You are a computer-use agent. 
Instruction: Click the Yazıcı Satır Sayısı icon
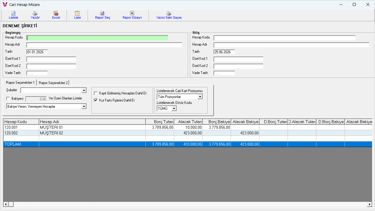point(169,13)
